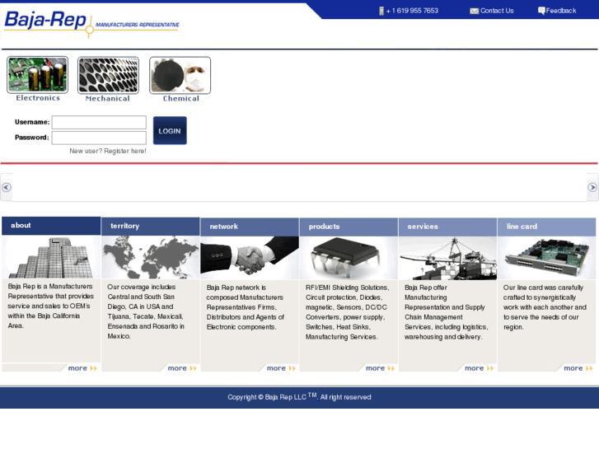Click more link in products panel
This screenshot has width=599, height=449.
[380, 368]
